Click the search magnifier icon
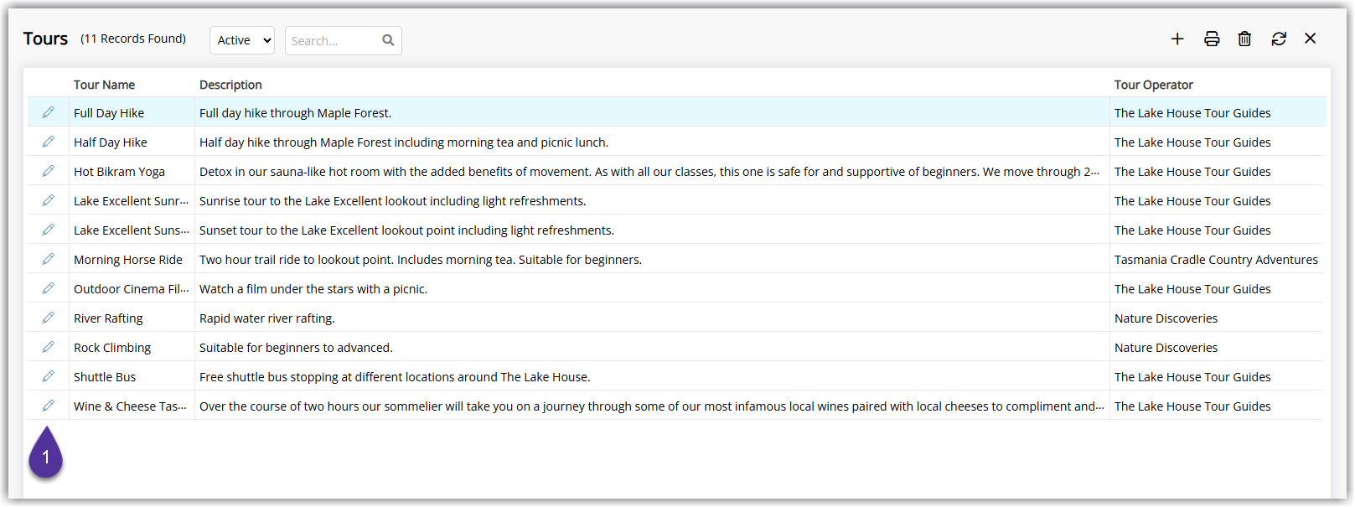1355x507 pixels. click(388, 40)
